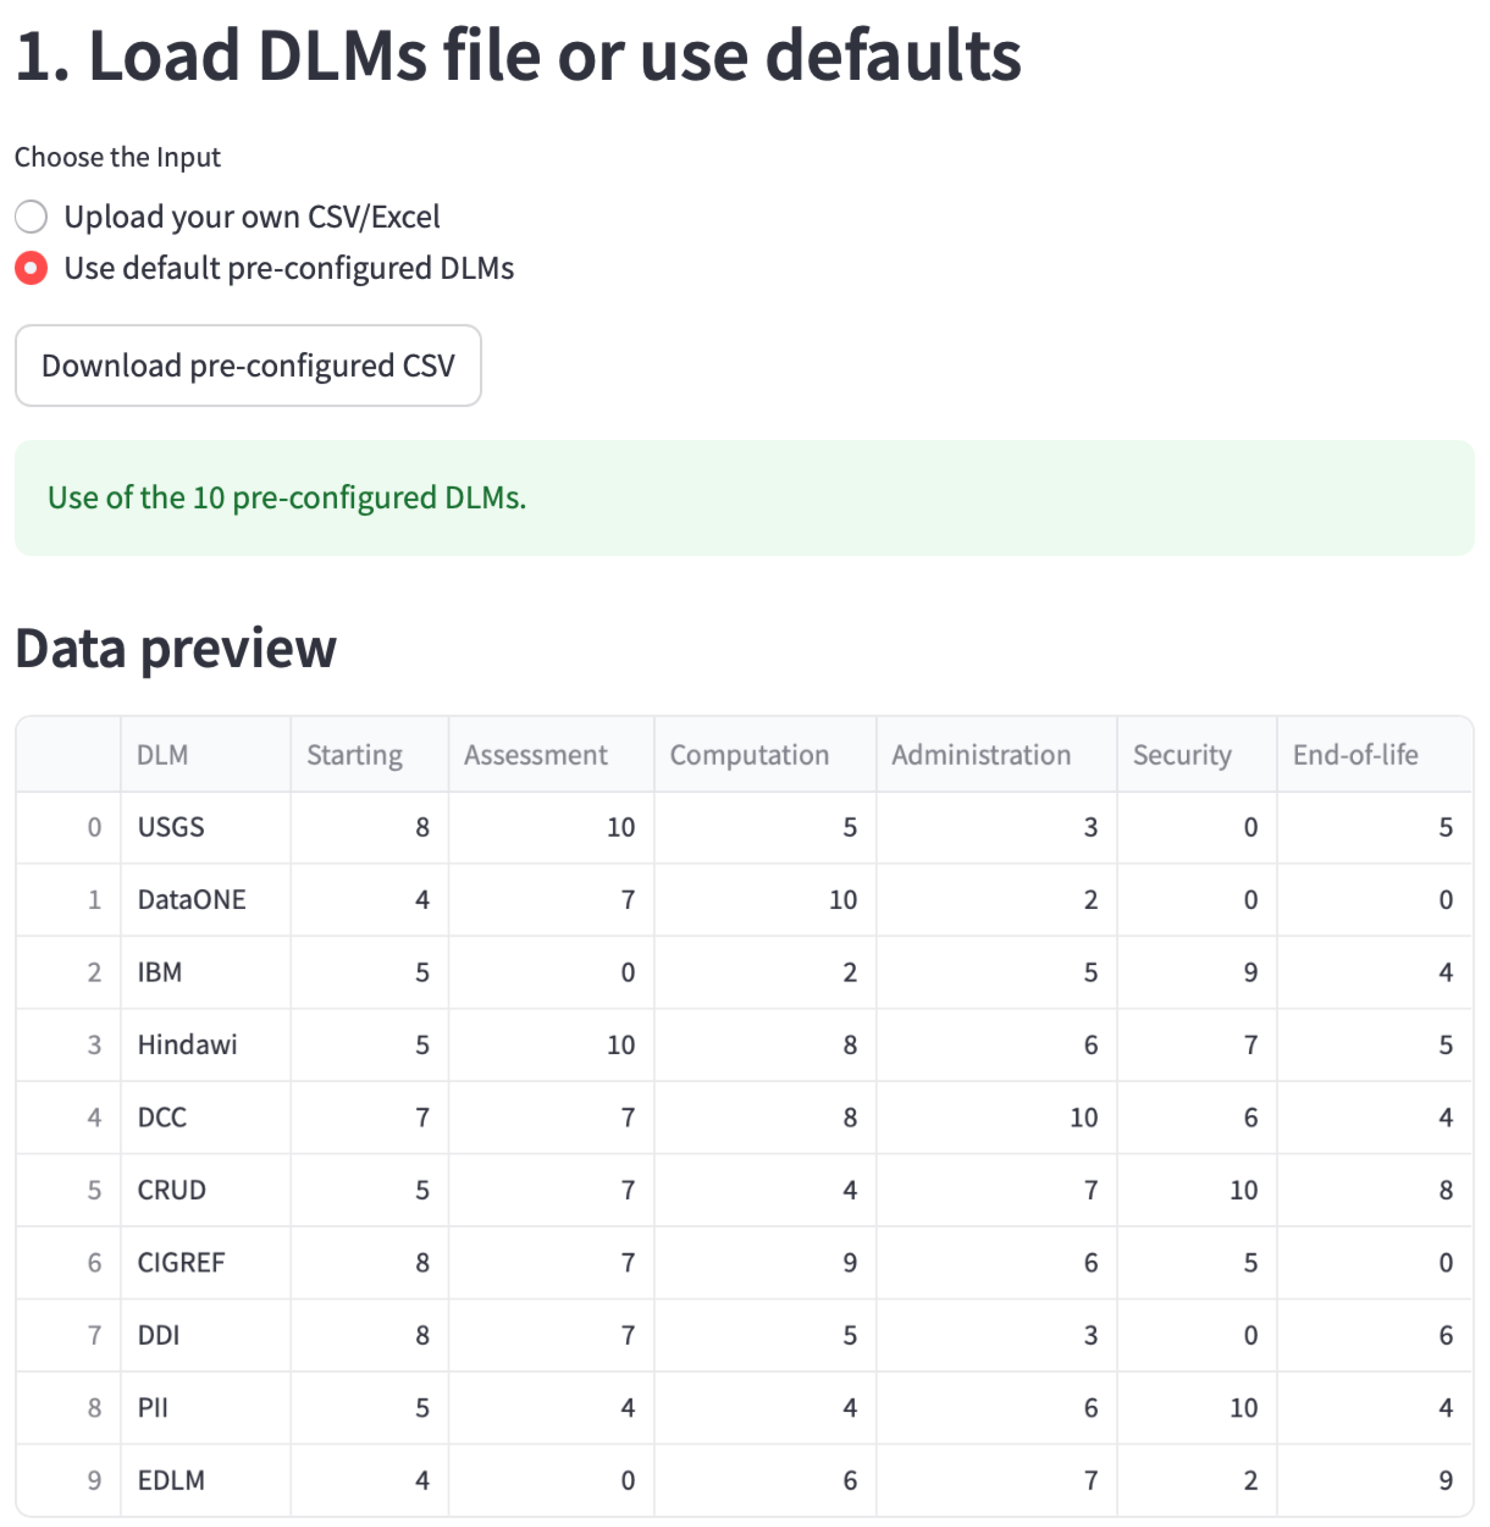Click PII Security value 10
Image resolution: width=1490 pixels, height=1527 pixels.
1196,1408
